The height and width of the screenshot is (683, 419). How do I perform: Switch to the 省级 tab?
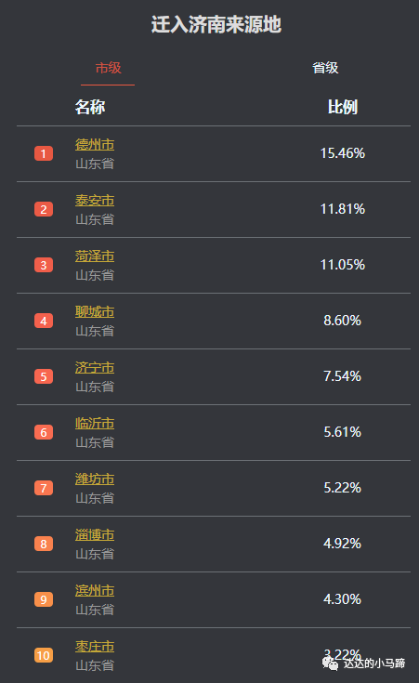pyautogui.click(x=325, y=68)
